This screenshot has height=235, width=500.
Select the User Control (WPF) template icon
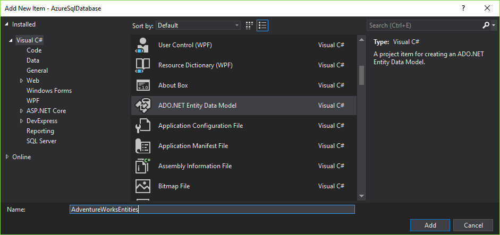[x=142, y=45]
